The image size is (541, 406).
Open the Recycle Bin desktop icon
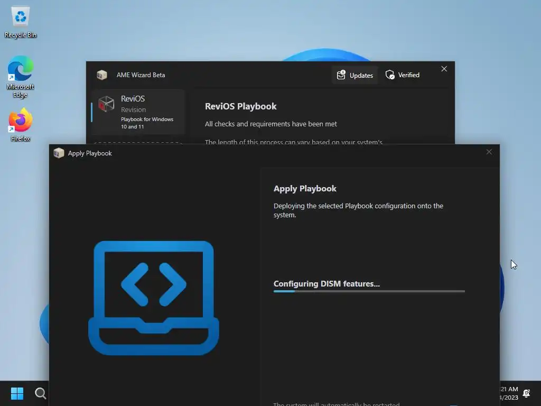pos(21,22)
